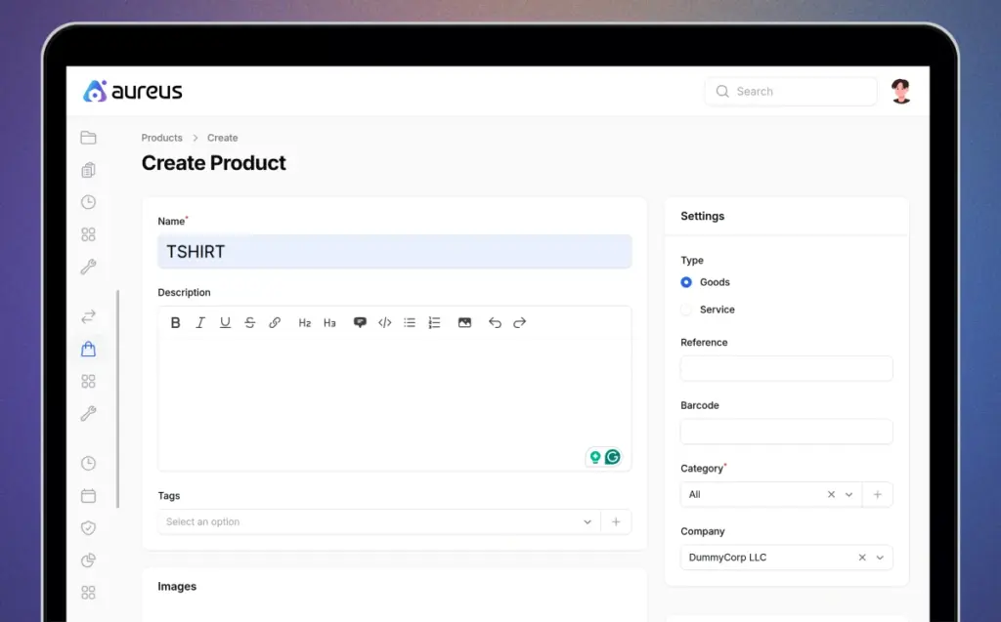Attach an image to the description

coord(464,323)
